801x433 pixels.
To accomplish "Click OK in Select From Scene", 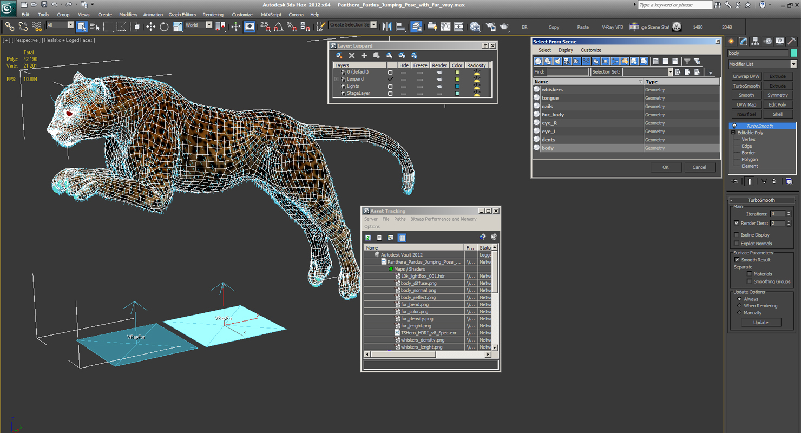I will pyautogui.click(x=666, y=167).
